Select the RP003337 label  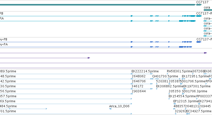click(x=204, y=96)
